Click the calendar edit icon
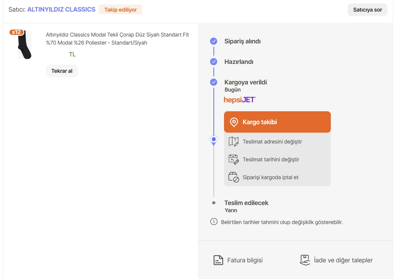397x279 pixels. 234,160
